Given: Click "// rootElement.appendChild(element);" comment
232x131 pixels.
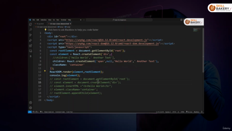Looking at the screenshot, I should tap(76, 93).
